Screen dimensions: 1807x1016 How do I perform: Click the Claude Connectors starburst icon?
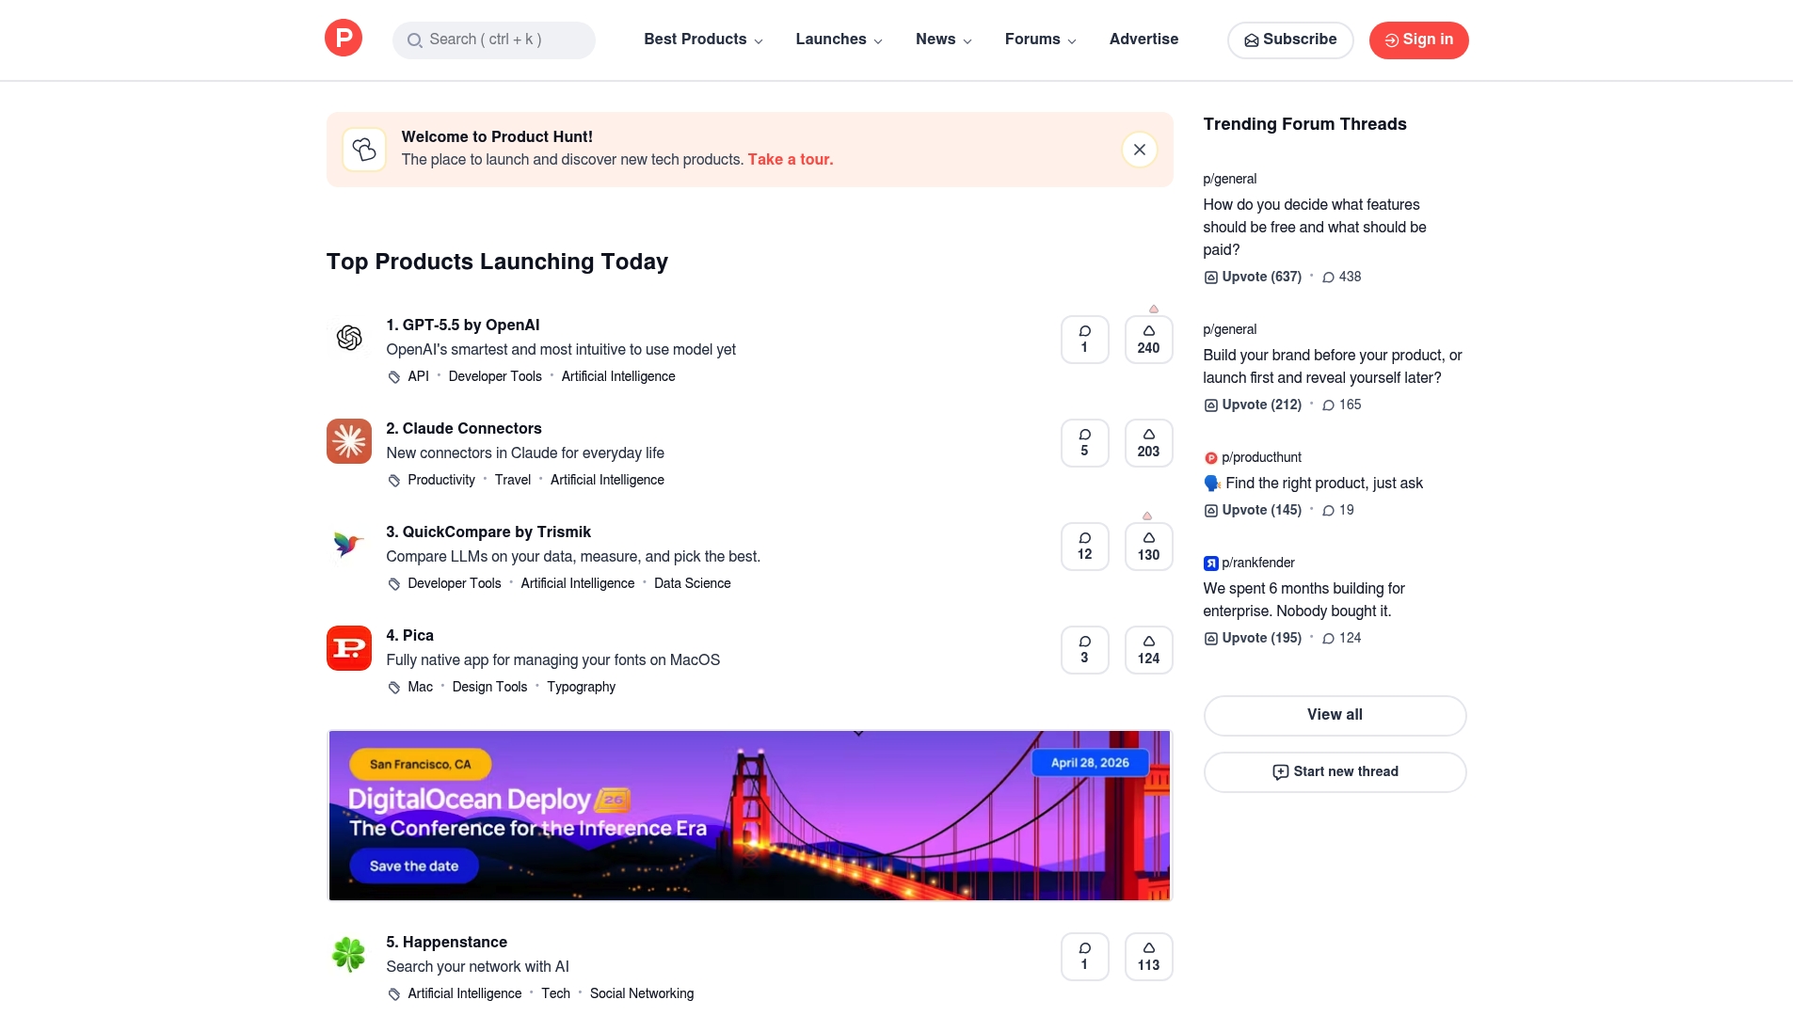349,441
